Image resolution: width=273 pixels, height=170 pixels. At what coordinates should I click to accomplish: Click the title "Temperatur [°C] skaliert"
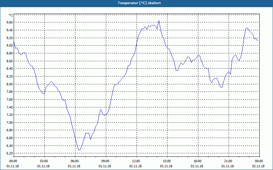139,3
